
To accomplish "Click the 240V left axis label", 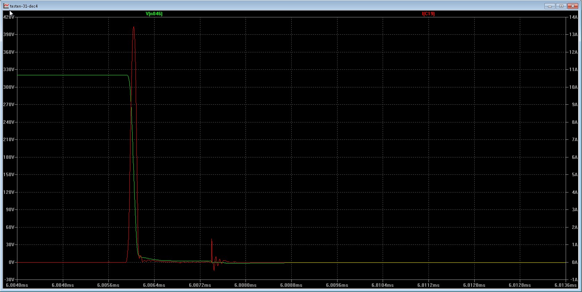I will pyautogui.click(x=9, y=122).
